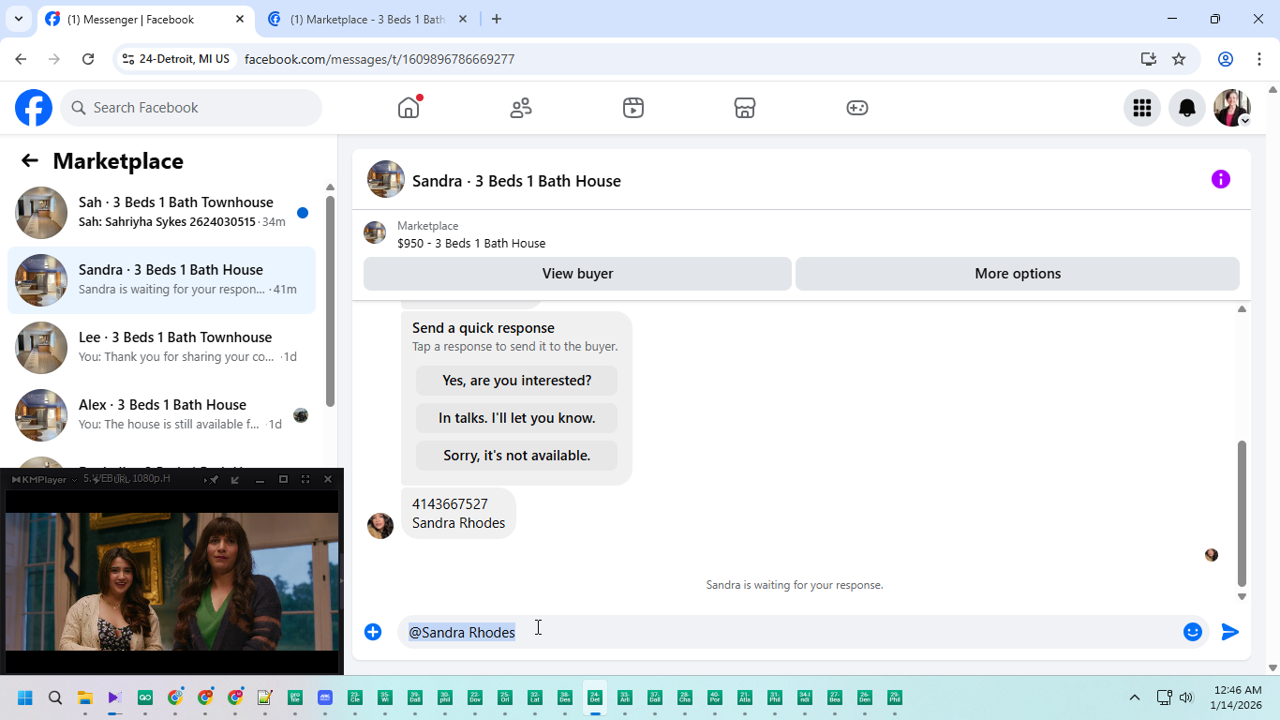Send quick reply "Yes, are you interested?"
Viewport: 1280px width, 720px height.
(x=517, y=381)
